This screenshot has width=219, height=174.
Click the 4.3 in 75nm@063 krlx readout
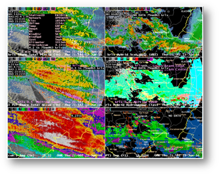point(87,68)
